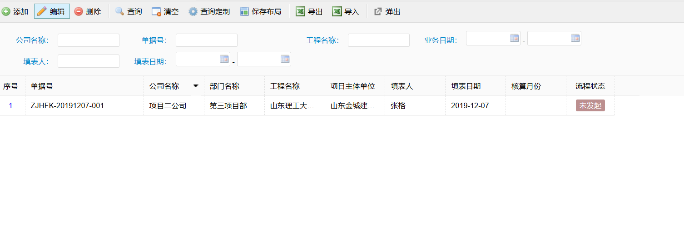Click the 山东理工大… project cell
Screen dimensions: 684x244
tap(295, 106)
